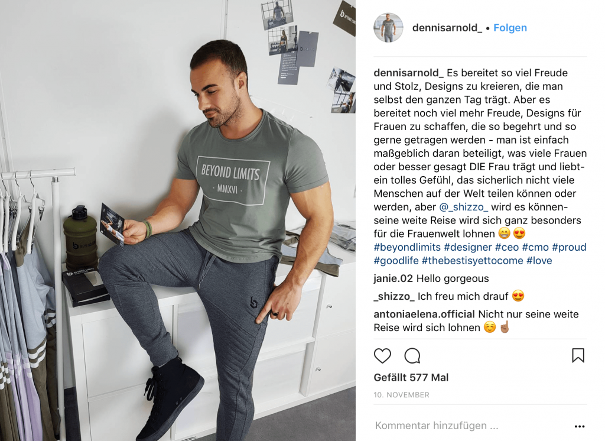Viewport: 605px width, 441px height.
Task: Follow the account via Folgen
Action: coord(510,28)
